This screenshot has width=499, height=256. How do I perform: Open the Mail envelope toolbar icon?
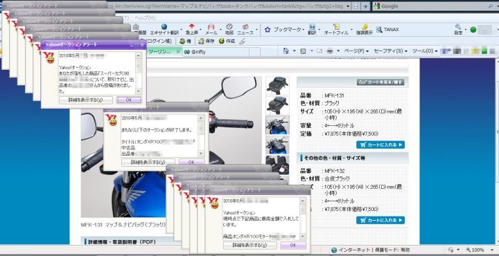pos(211,27)
